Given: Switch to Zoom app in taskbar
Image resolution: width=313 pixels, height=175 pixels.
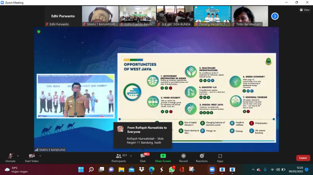Looking at the screenshot, I should click(212, 170).
